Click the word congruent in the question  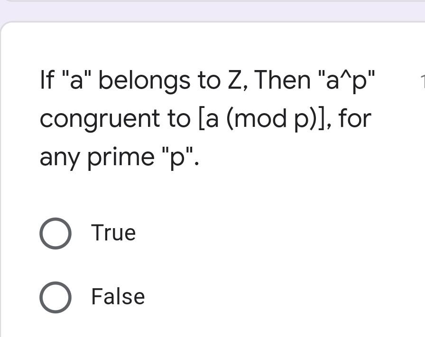tap(85, 118)
